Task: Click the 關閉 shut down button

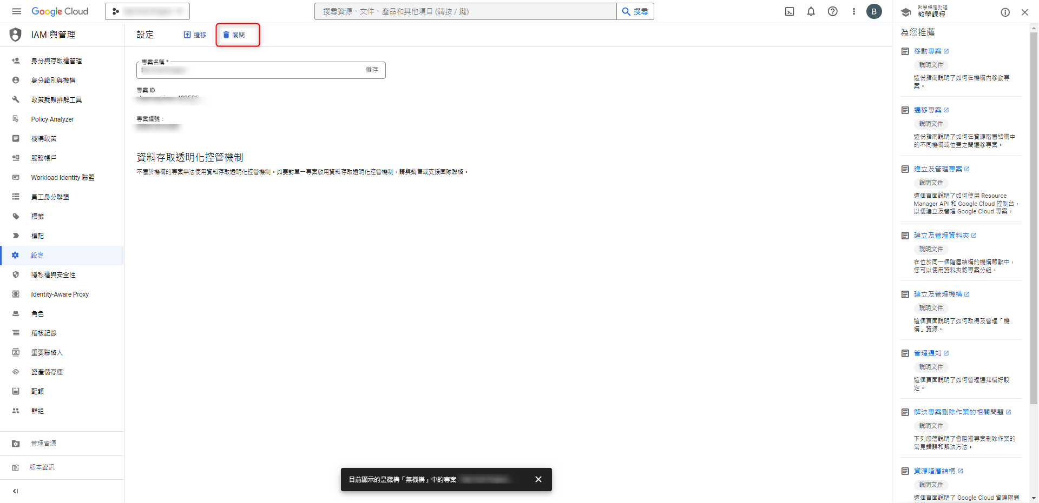Action: [234, 35]
